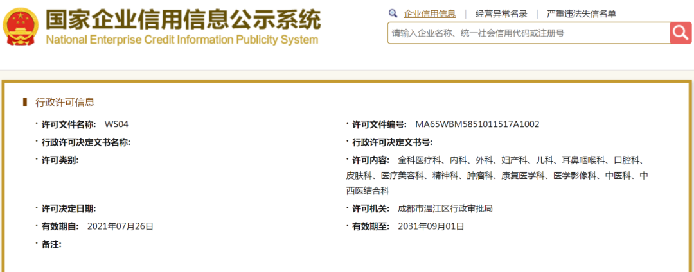
Task: Click the national emblem logo
Action: tap(21, 25)
